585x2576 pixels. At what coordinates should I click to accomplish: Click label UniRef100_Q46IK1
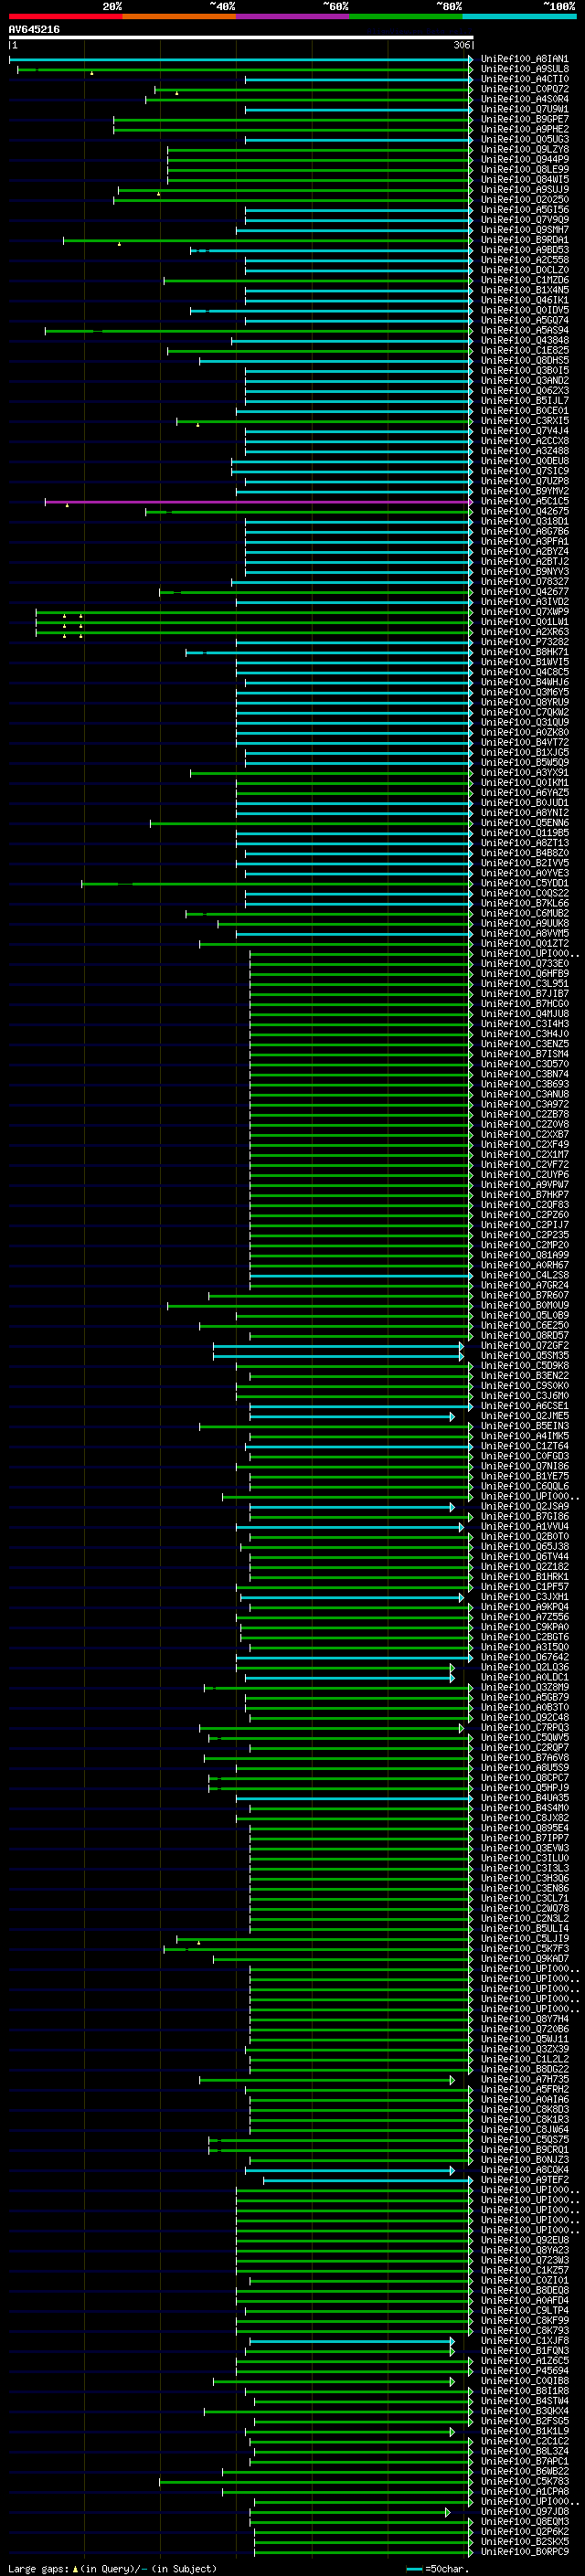524,300
